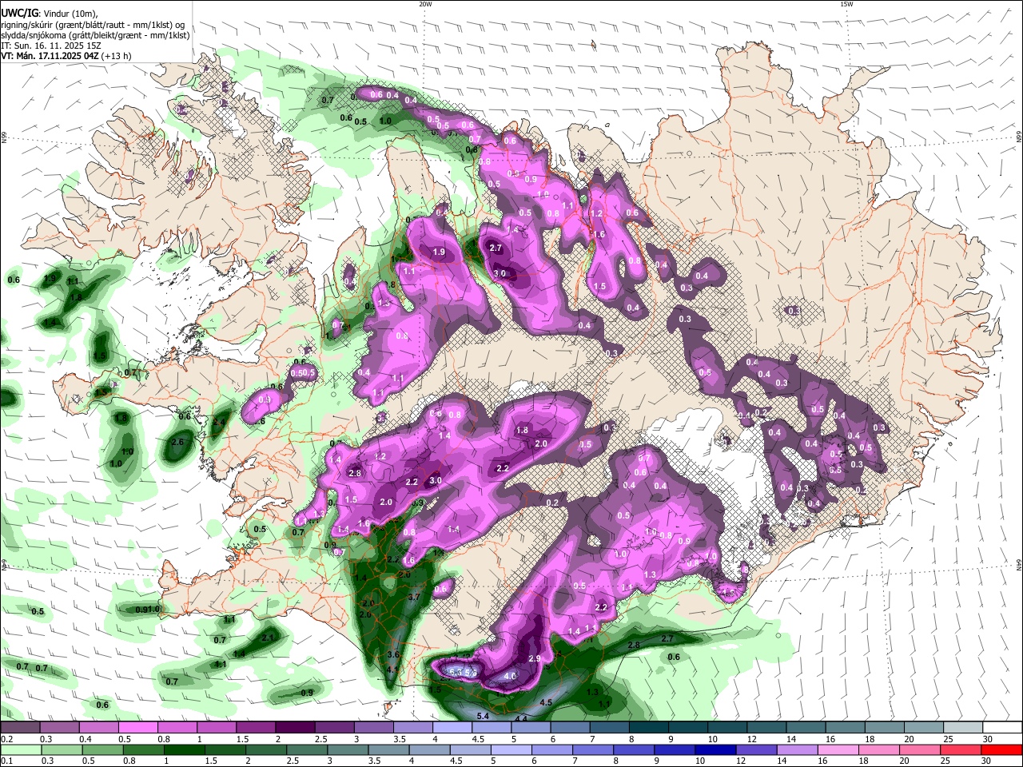Pick the bright pink snow swatch labelled 0.5
Viewport: 1023px width, 767px height.
pyautogui.click(x=137, y=727)
